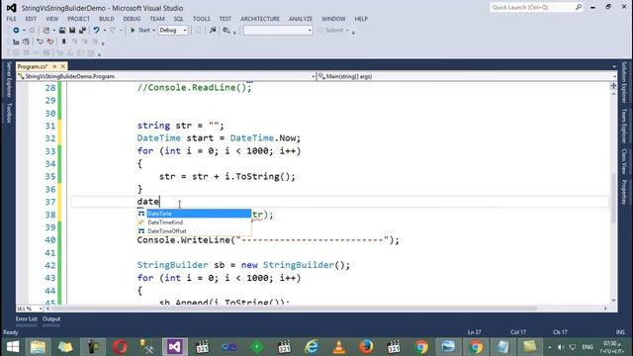Click the speaker volume tray icon
Screen dimensions: 633x356
click(x=561, y=347)
